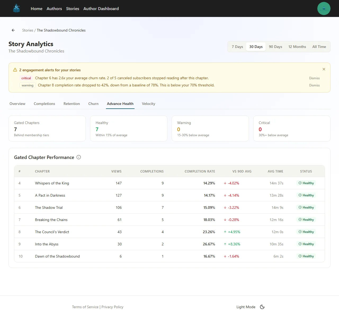
Task: Open the profile avatar menu
Action: tap(324, 8)
